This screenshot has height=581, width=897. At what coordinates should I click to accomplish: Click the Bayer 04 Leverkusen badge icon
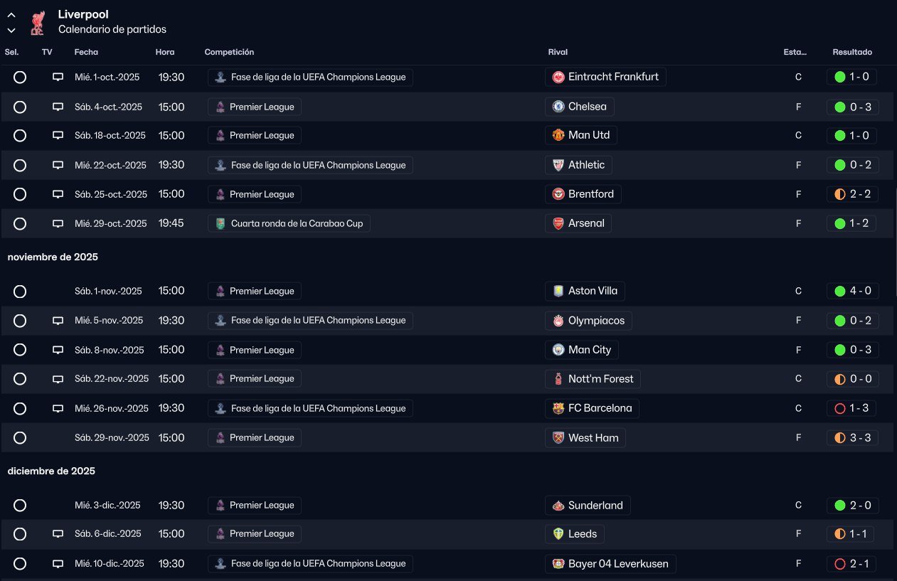point(558,564)
